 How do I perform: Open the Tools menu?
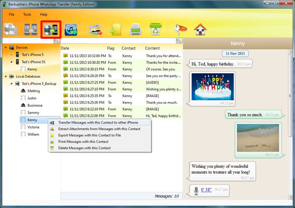click(27, 14)
